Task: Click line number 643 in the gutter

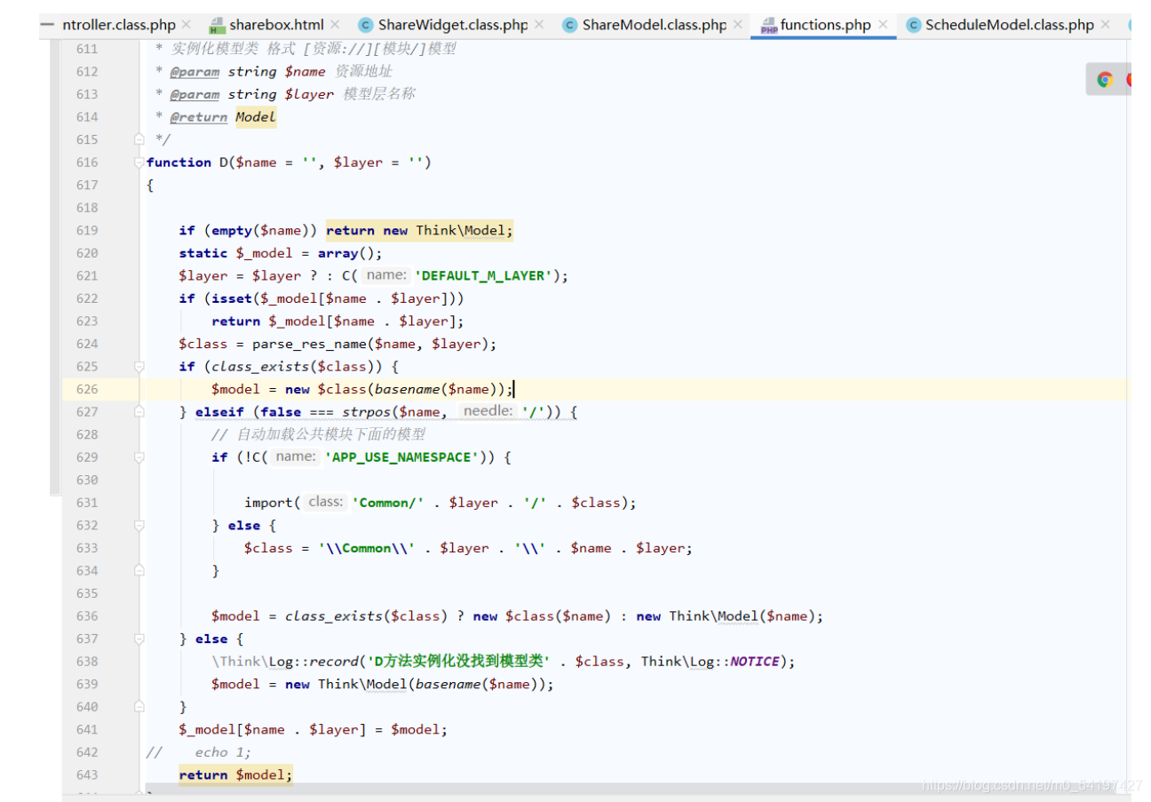Action: 87,774
